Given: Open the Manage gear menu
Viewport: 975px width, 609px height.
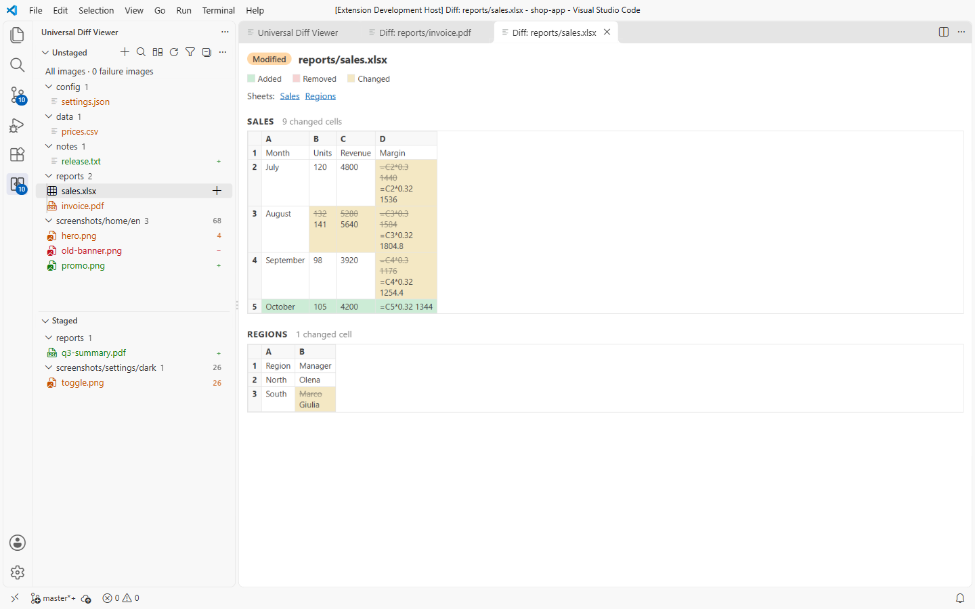Looking at the screenshot, I should coord(18,572).
